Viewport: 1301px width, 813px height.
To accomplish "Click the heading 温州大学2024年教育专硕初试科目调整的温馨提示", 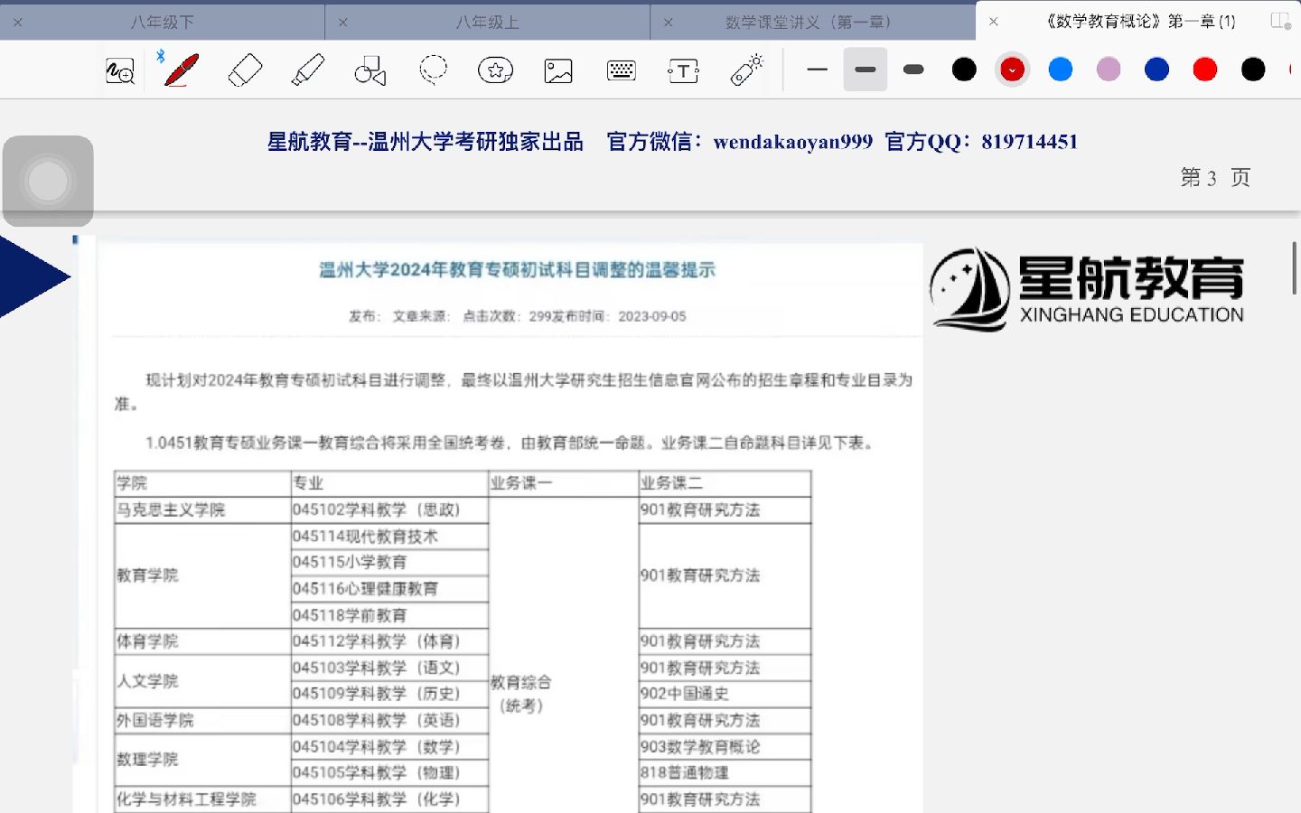I will pos(518,270).
